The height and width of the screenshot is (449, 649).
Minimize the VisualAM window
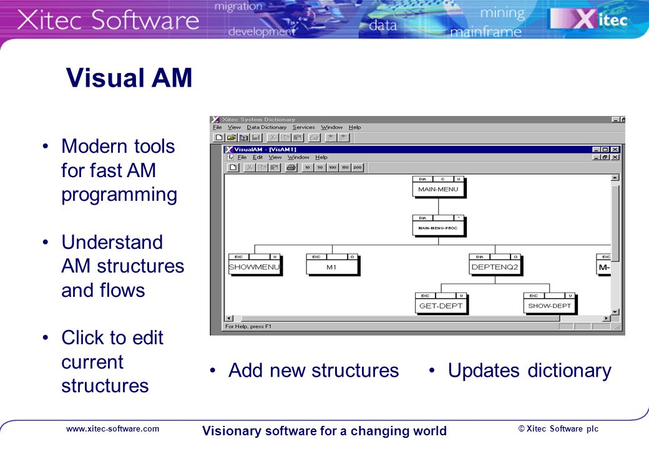pyautogui.click(x=597, y=149)
